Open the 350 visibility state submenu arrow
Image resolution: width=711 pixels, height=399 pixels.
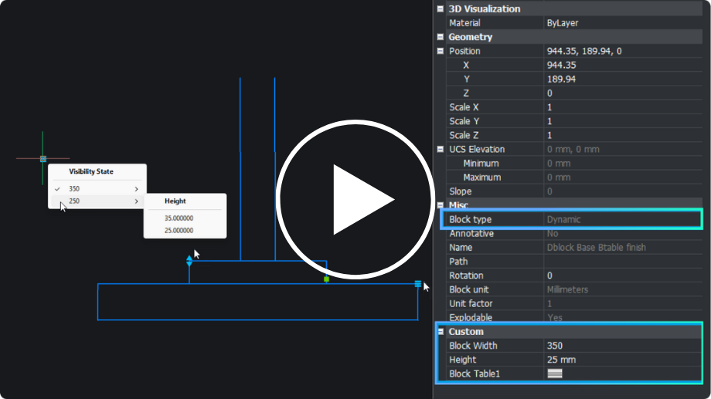click(137, 189)
